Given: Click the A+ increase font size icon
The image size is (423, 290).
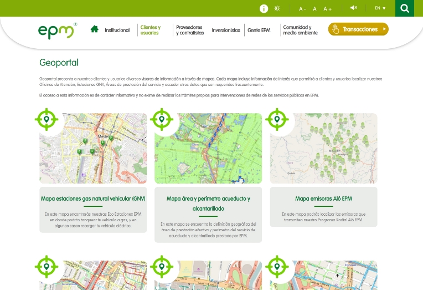Looking at the screenshot, I should (327, 9).
